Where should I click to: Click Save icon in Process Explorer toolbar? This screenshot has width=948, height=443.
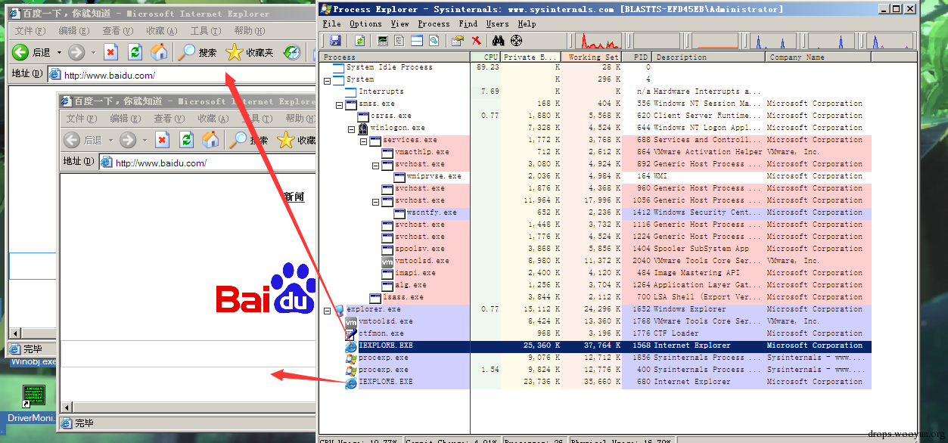[335, 41]
